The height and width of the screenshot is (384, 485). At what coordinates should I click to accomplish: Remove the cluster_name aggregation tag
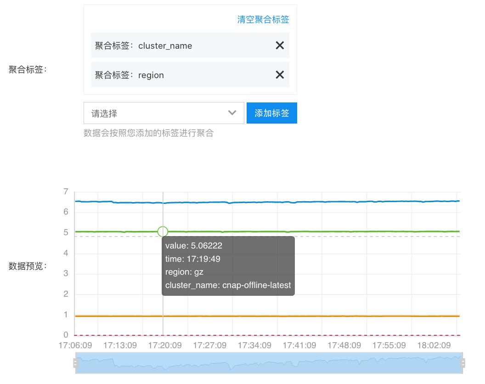click(x=280, y=45)
